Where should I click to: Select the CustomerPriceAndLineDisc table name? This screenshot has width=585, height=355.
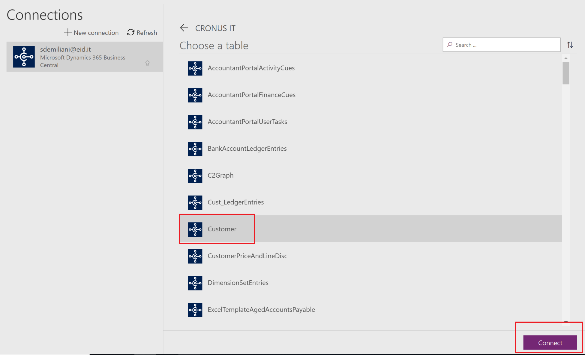247,256
